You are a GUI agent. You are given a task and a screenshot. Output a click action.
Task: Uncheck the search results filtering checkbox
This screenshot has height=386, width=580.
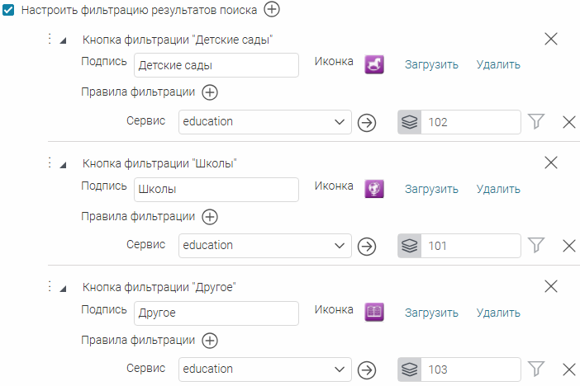[8, 10]
